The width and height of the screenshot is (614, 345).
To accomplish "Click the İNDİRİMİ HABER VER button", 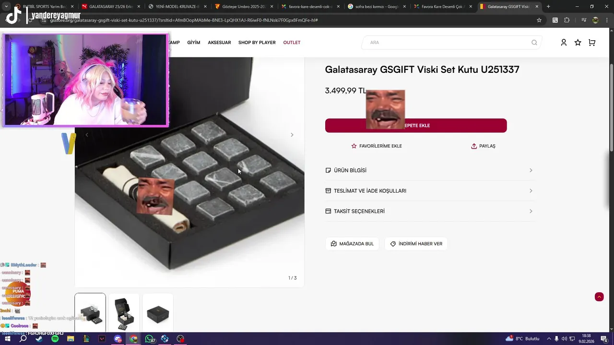I will [416, 244].
